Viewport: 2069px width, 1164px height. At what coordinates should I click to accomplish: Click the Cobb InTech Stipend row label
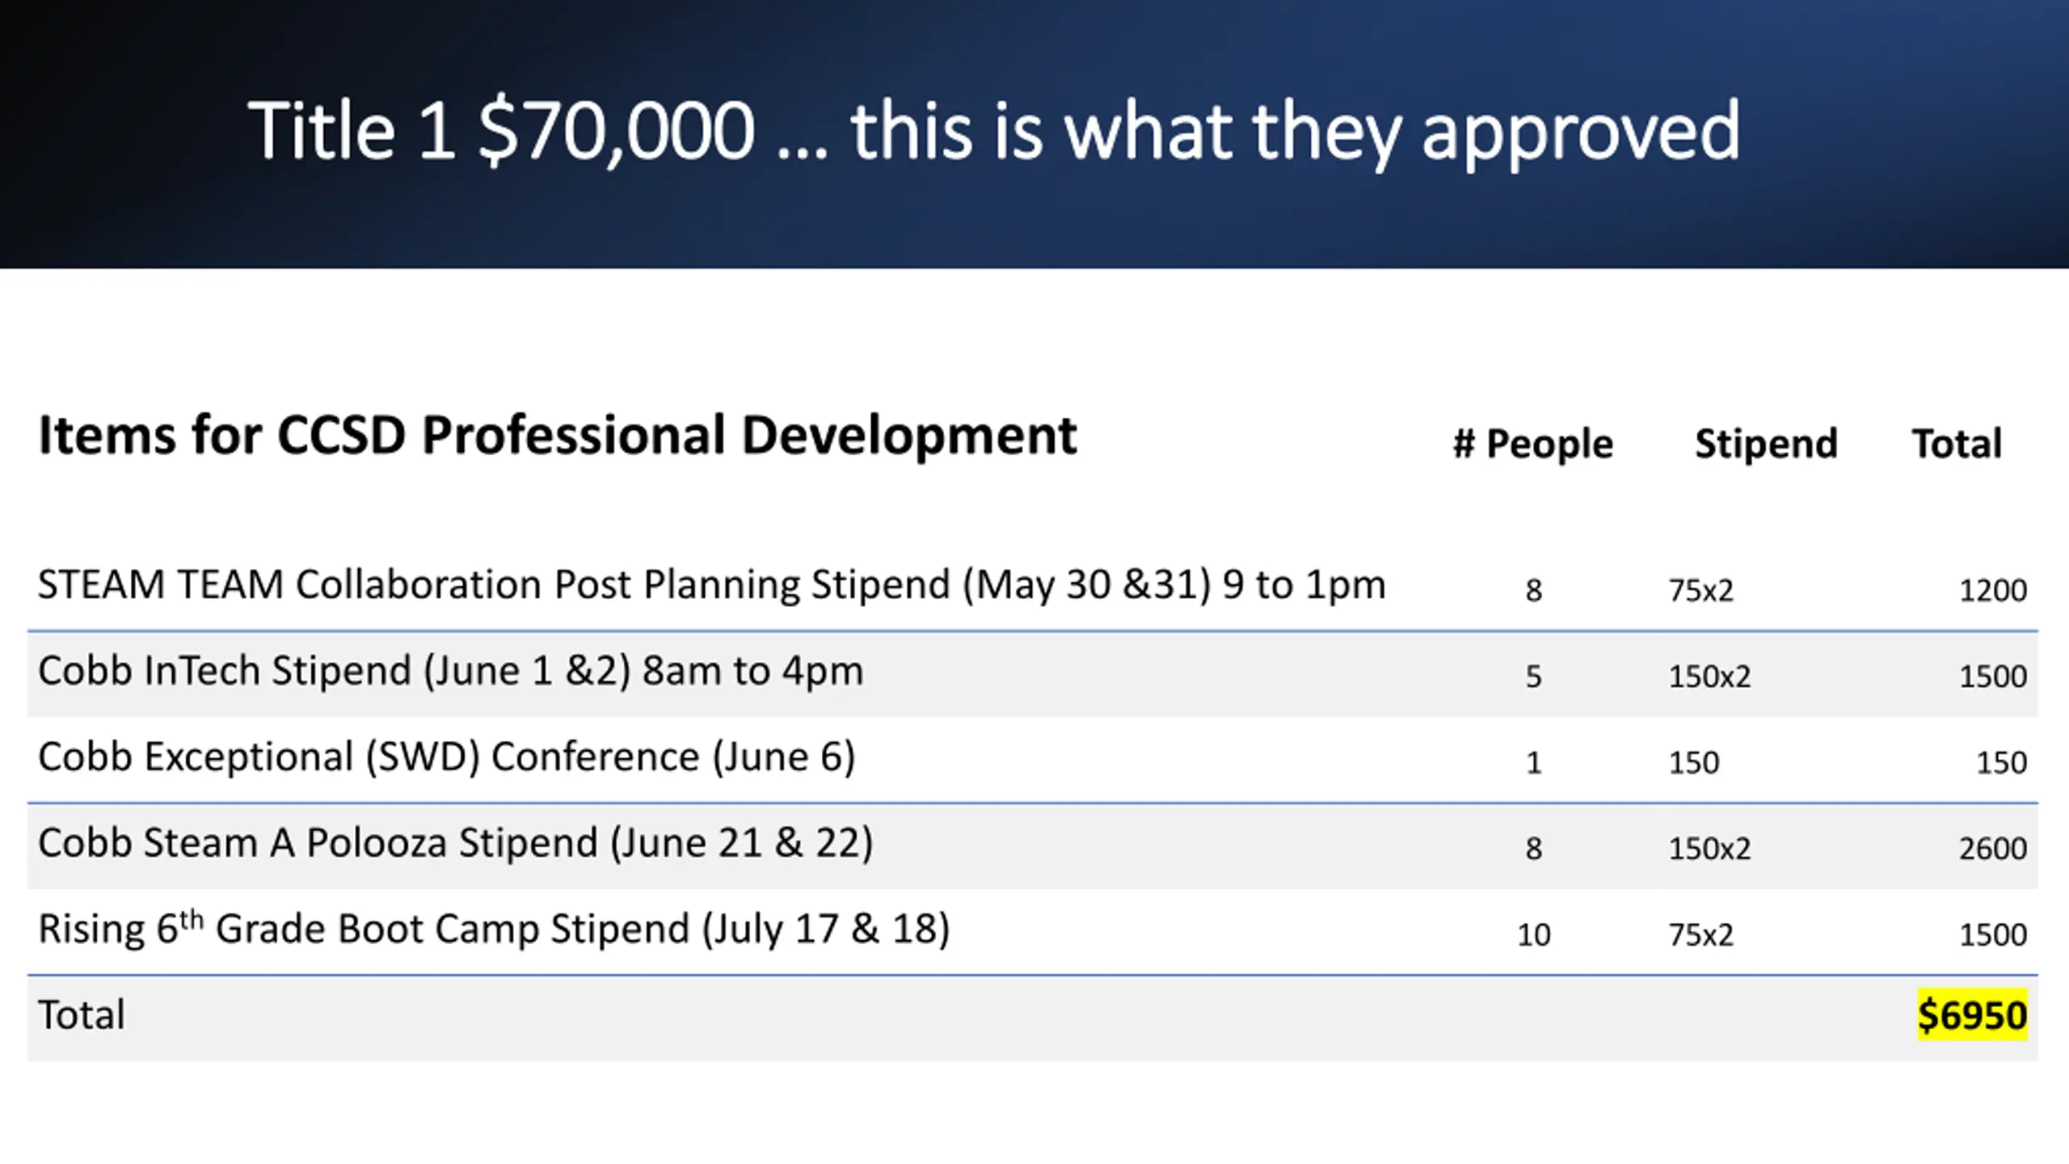coord(450,672)
